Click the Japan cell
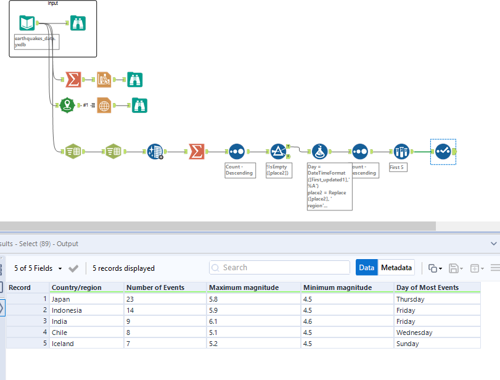 coord(86,299)
